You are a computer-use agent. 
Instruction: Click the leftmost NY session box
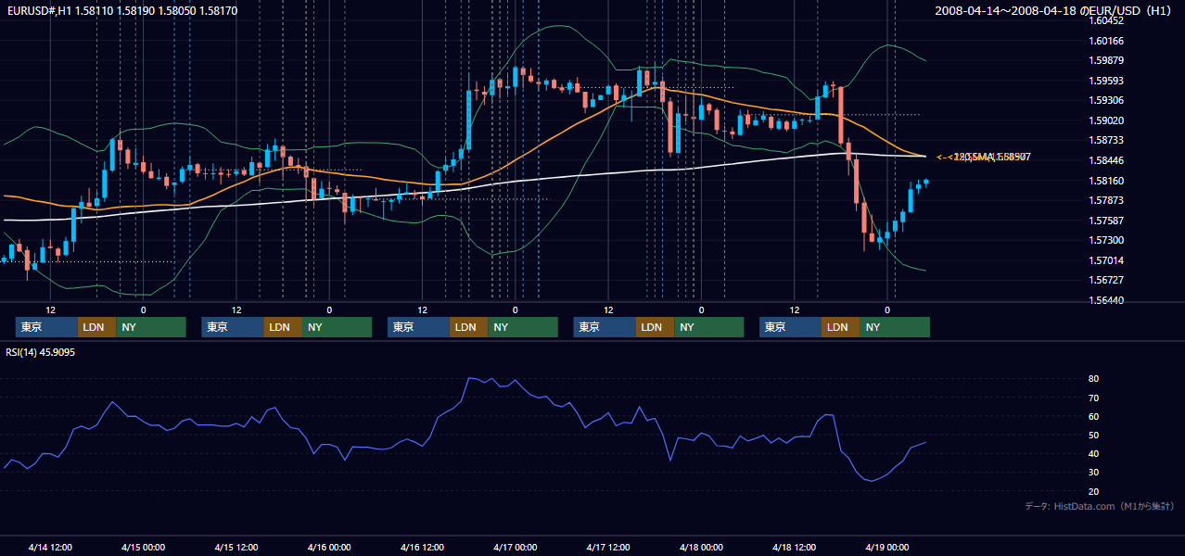(x=151, y=327)
